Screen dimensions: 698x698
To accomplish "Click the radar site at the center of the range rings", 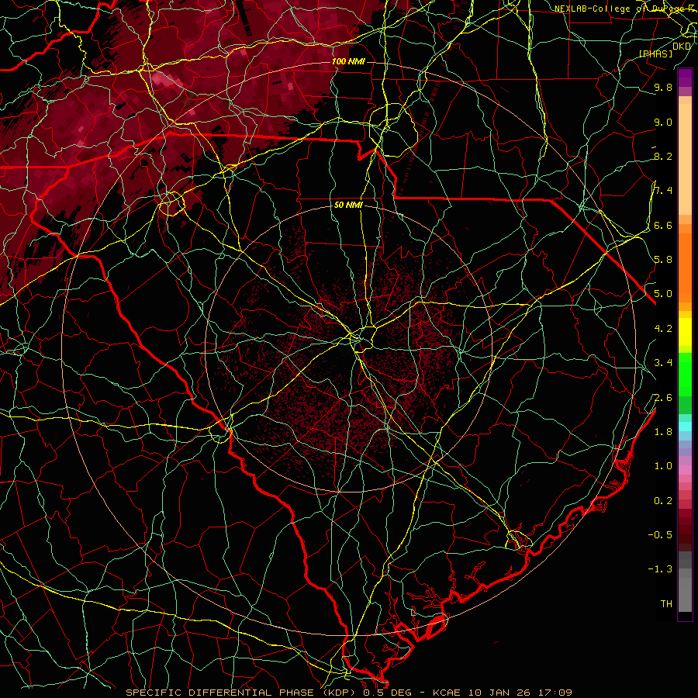I will [349, 349].
